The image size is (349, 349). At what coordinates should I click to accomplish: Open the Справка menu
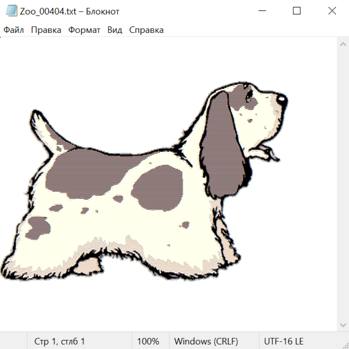tap(146, 30)
